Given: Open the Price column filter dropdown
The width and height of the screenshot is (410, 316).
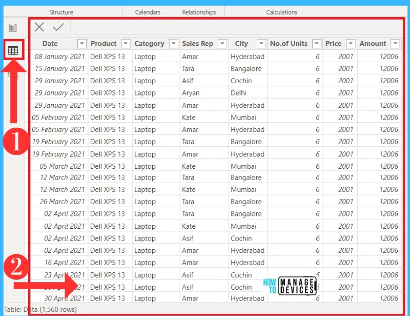Looking at the screenshot, I should click(x=350, y=44).
